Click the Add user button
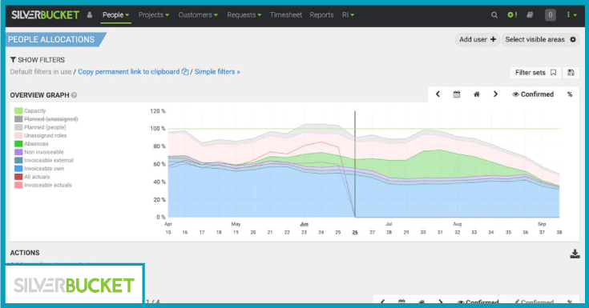 tap(478, 39)
